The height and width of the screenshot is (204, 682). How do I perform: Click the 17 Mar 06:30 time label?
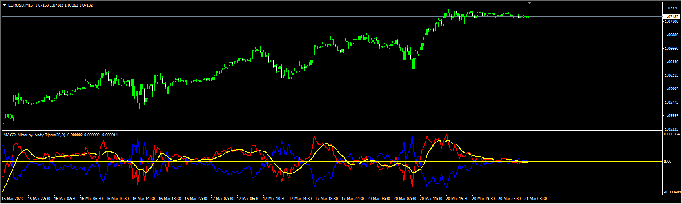pyautogui.click(x=248, y=199)
